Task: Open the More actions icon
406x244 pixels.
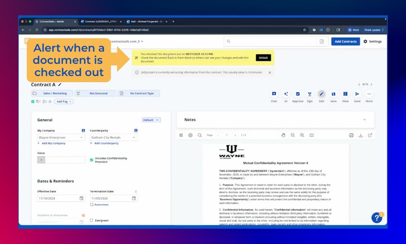Action: (369, 94)
